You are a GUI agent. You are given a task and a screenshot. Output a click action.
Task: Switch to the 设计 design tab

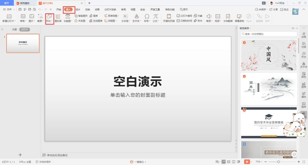(78, 9)
